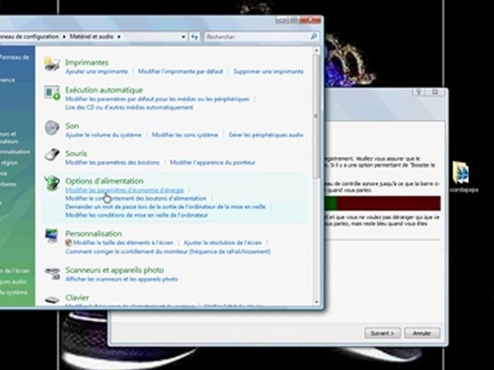Viewport: 494px width, 370px height.
Task: Open the Son heading
Action: pyautogui.click(x=72, y=126)
